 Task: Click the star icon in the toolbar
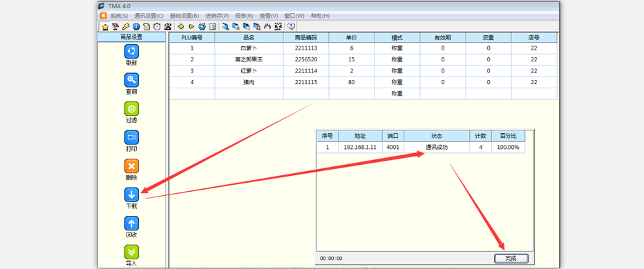pos(105,27)
